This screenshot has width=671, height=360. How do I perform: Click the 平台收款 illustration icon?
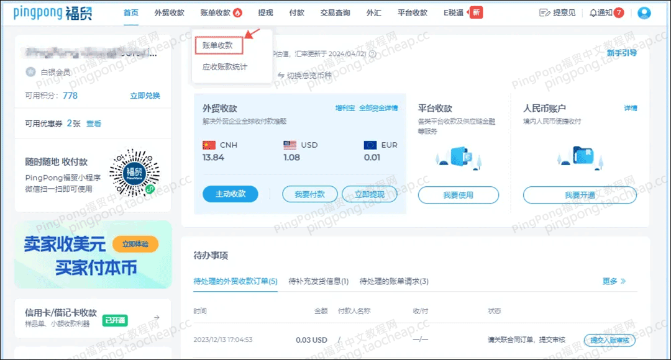pos(459,158)
